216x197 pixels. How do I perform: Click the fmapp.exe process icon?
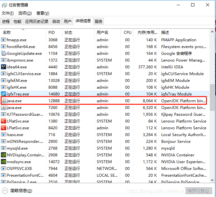[4, 40]
